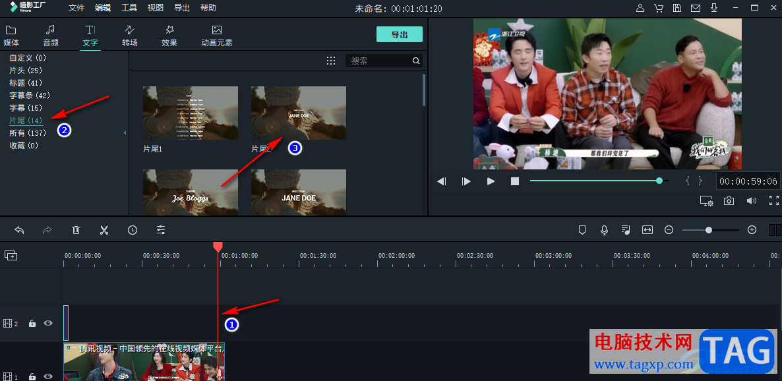Open the user account icon

pos(640,8)
